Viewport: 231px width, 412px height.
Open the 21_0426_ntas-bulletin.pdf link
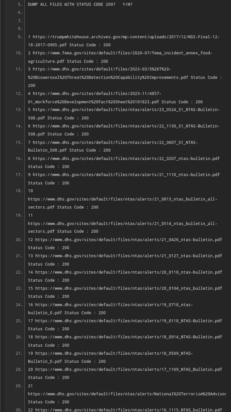click(x=128, y=239)
